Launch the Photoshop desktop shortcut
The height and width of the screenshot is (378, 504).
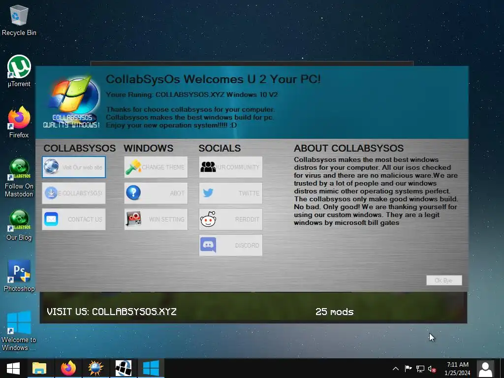pyautogui.click(x=19, y=276)
